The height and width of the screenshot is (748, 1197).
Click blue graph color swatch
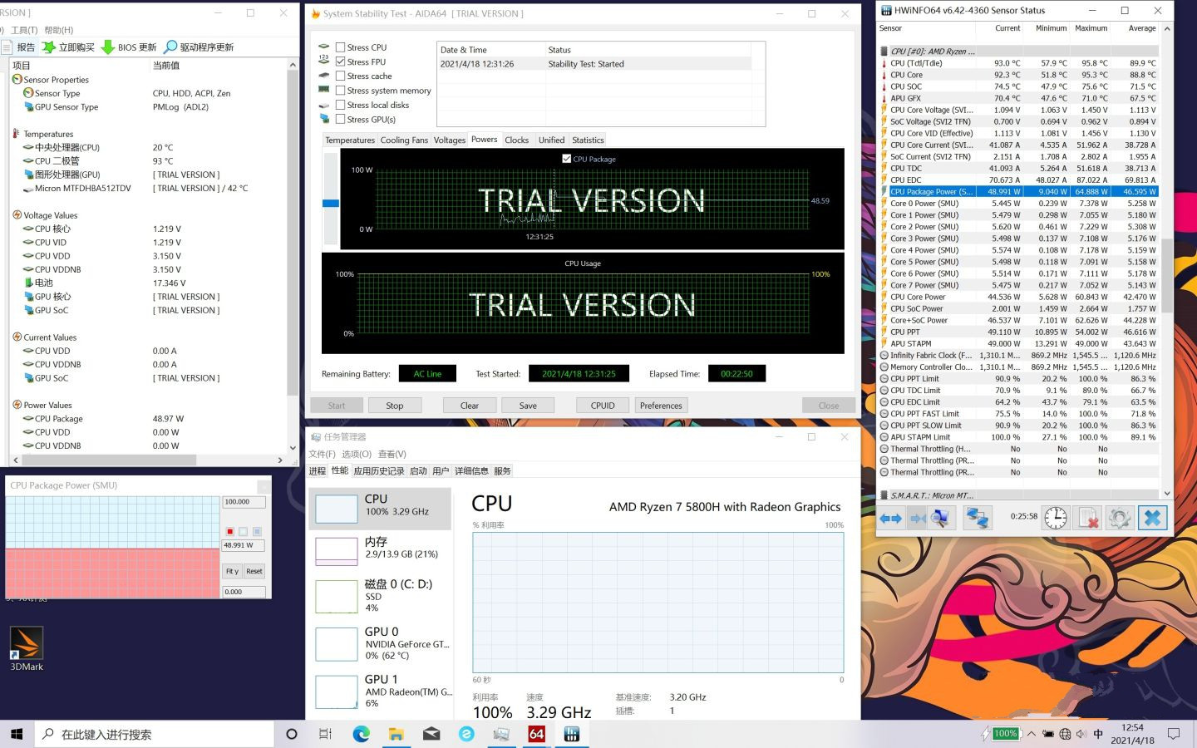point(257,531)
